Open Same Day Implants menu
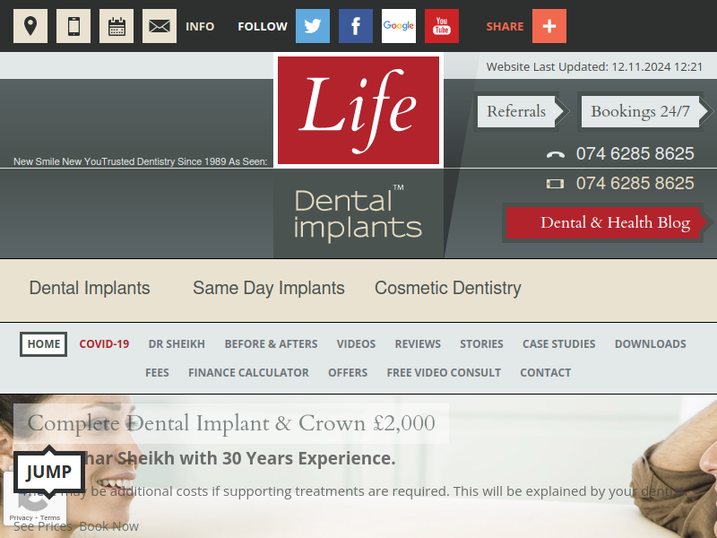717x538 pixels. [x=269, y=288]
